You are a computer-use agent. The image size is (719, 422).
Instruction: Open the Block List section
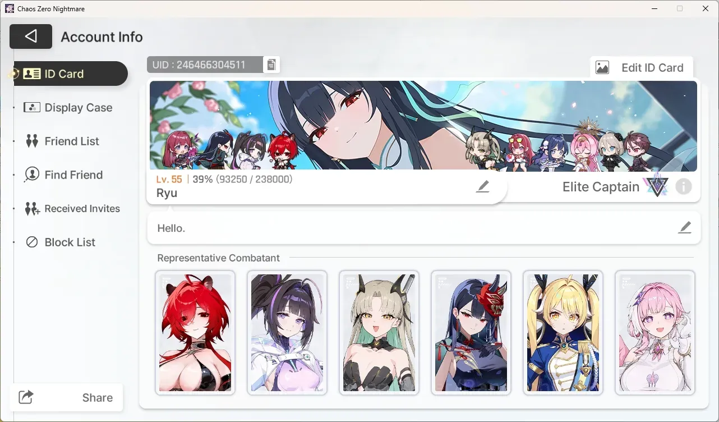pos(61,242)
